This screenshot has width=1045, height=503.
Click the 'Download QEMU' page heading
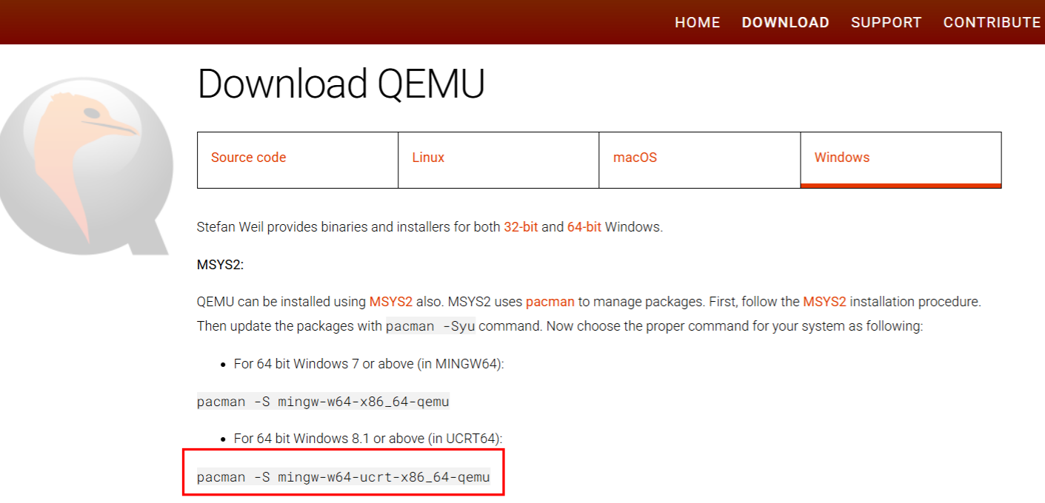(x=341, y=84)
